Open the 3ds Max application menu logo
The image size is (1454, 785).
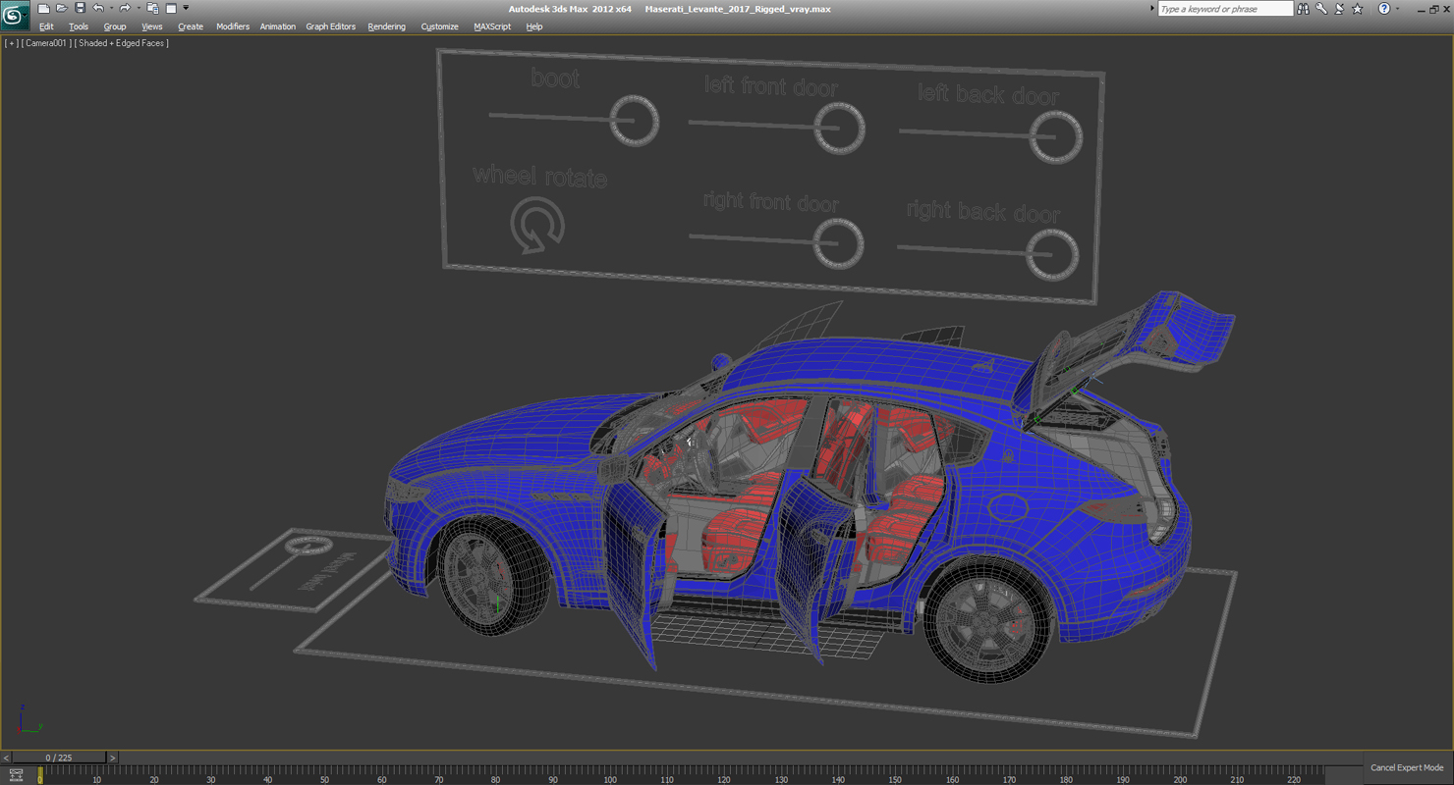click(14, 16)
